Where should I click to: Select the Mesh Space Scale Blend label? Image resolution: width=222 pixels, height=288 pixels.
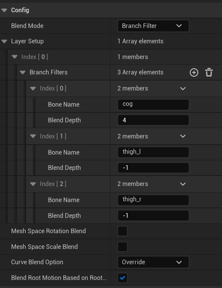tap(44, 247)
